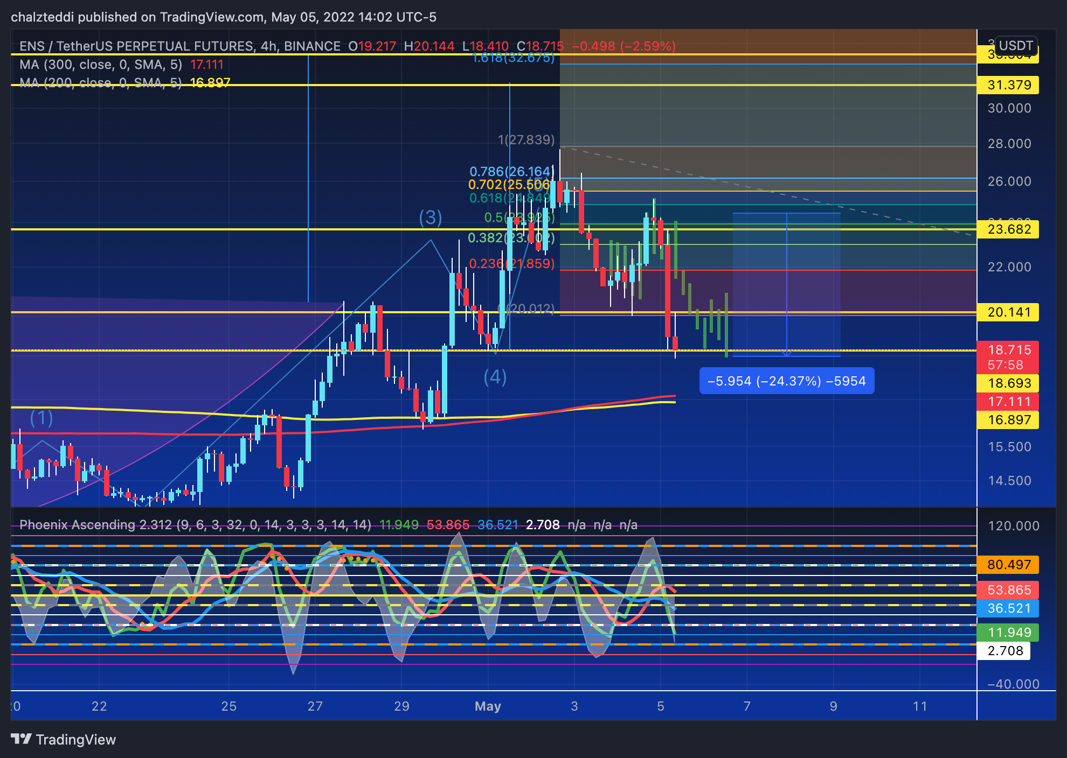Click the 16.897 value in MA 200 legend
The height and width of the screenshot is (758, 1067).
coord(210,83)
